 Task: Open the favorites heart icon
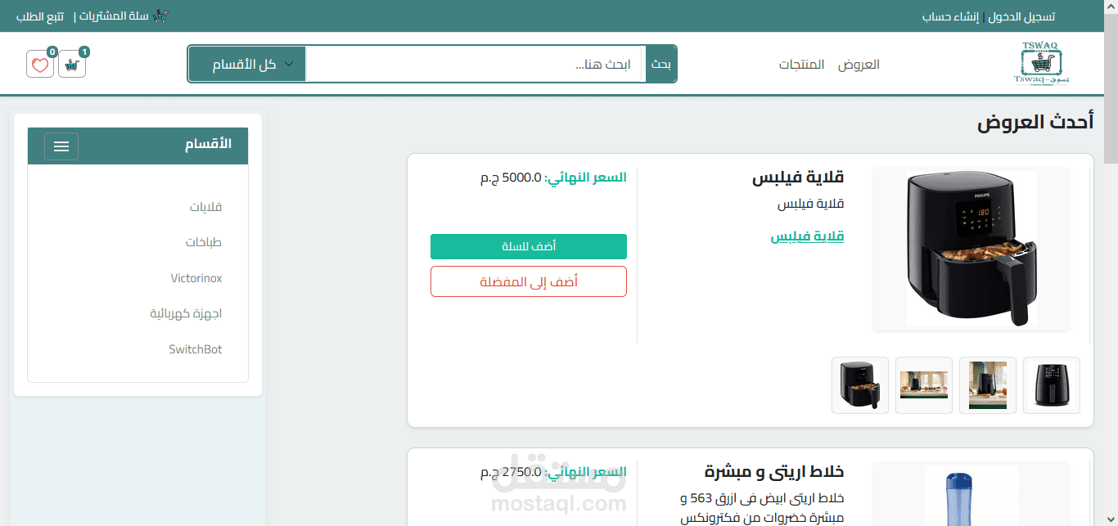[40, 64]
